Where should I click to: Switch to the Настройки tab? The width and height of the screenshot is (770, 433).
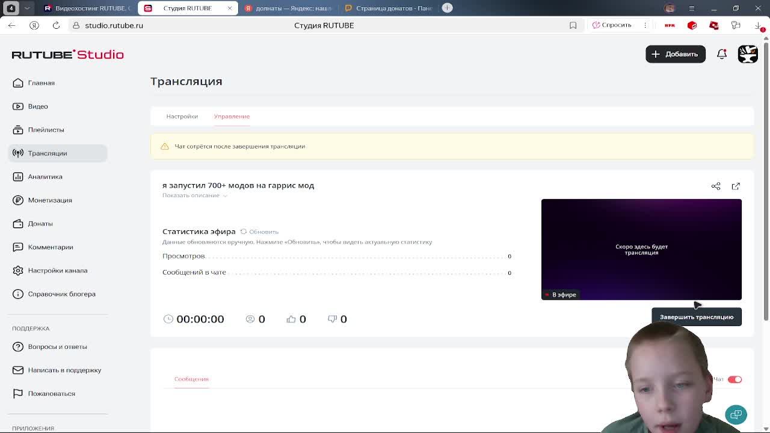pos(182,116)
